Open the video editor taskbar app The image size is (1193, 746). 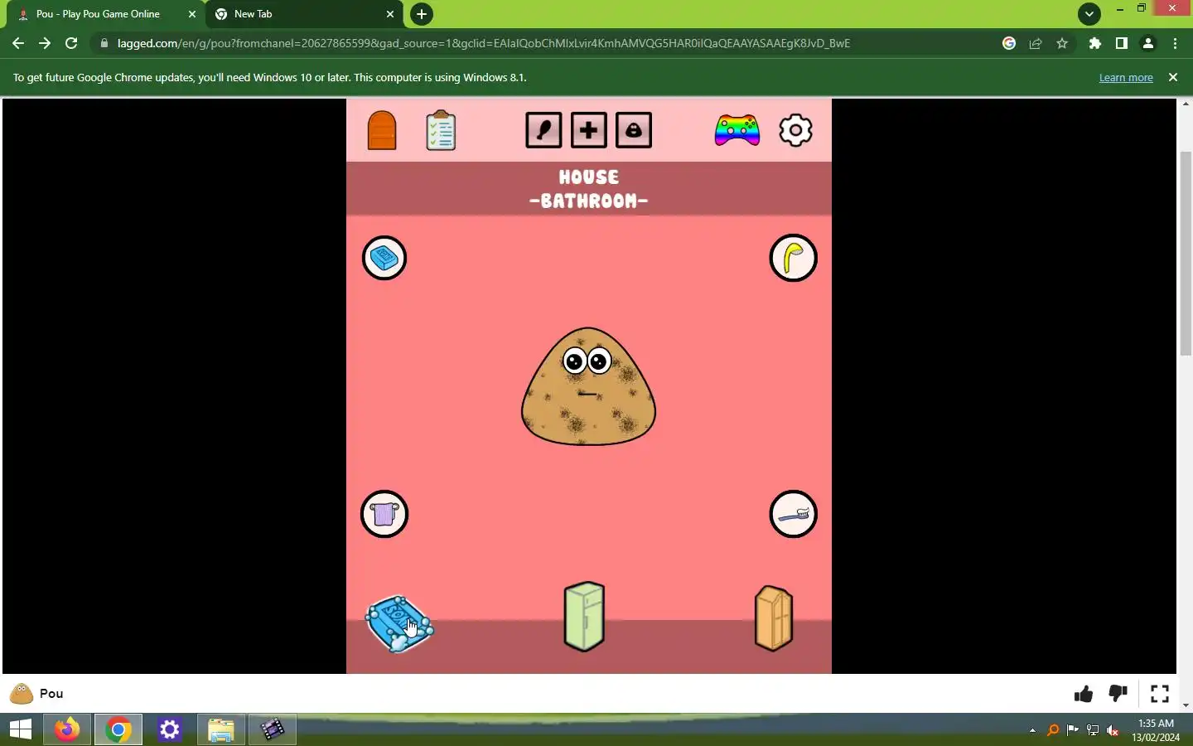point(273,729)
